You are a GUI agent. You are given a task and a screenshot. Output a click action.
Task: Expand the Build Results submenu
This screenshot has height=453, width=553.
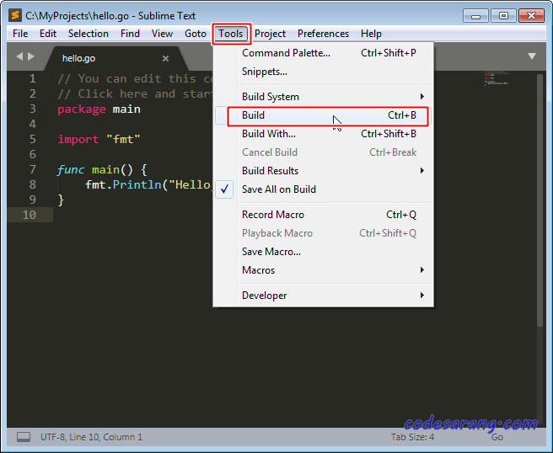pos(324,171)
